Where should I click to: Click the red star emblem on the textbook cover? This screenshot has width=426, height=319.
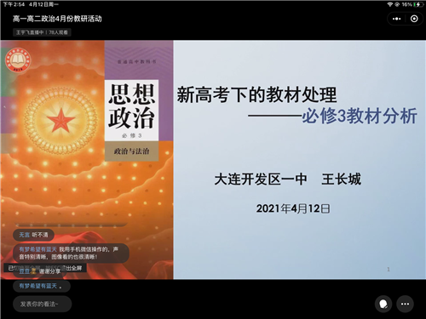[60, 120]
